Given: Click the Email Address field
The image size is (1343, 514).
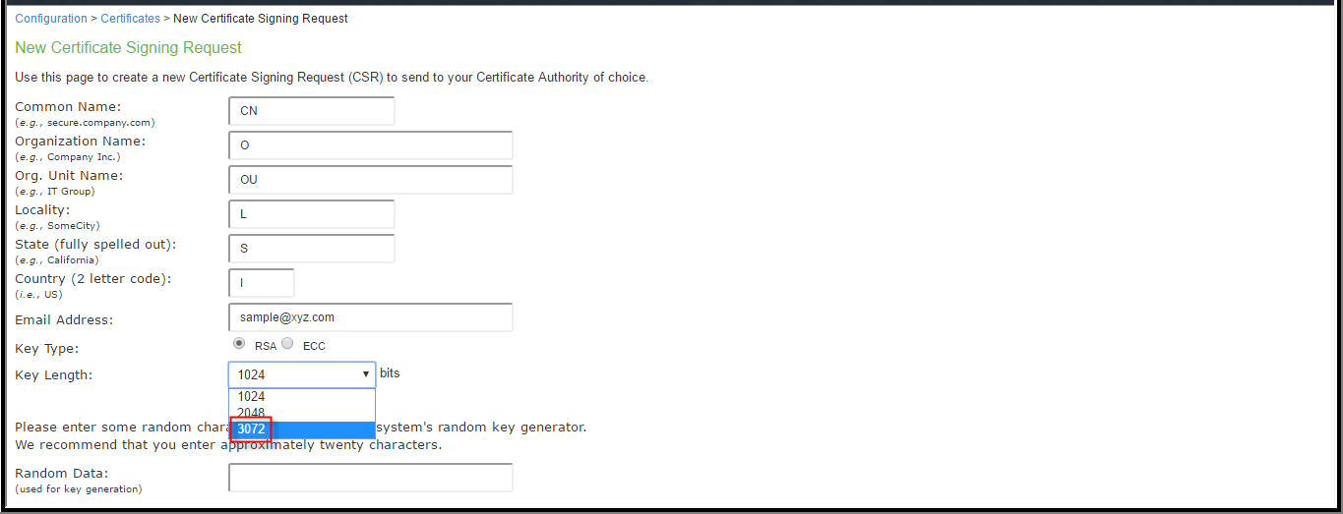Looking at the screenshot, I should coord(371,317).
